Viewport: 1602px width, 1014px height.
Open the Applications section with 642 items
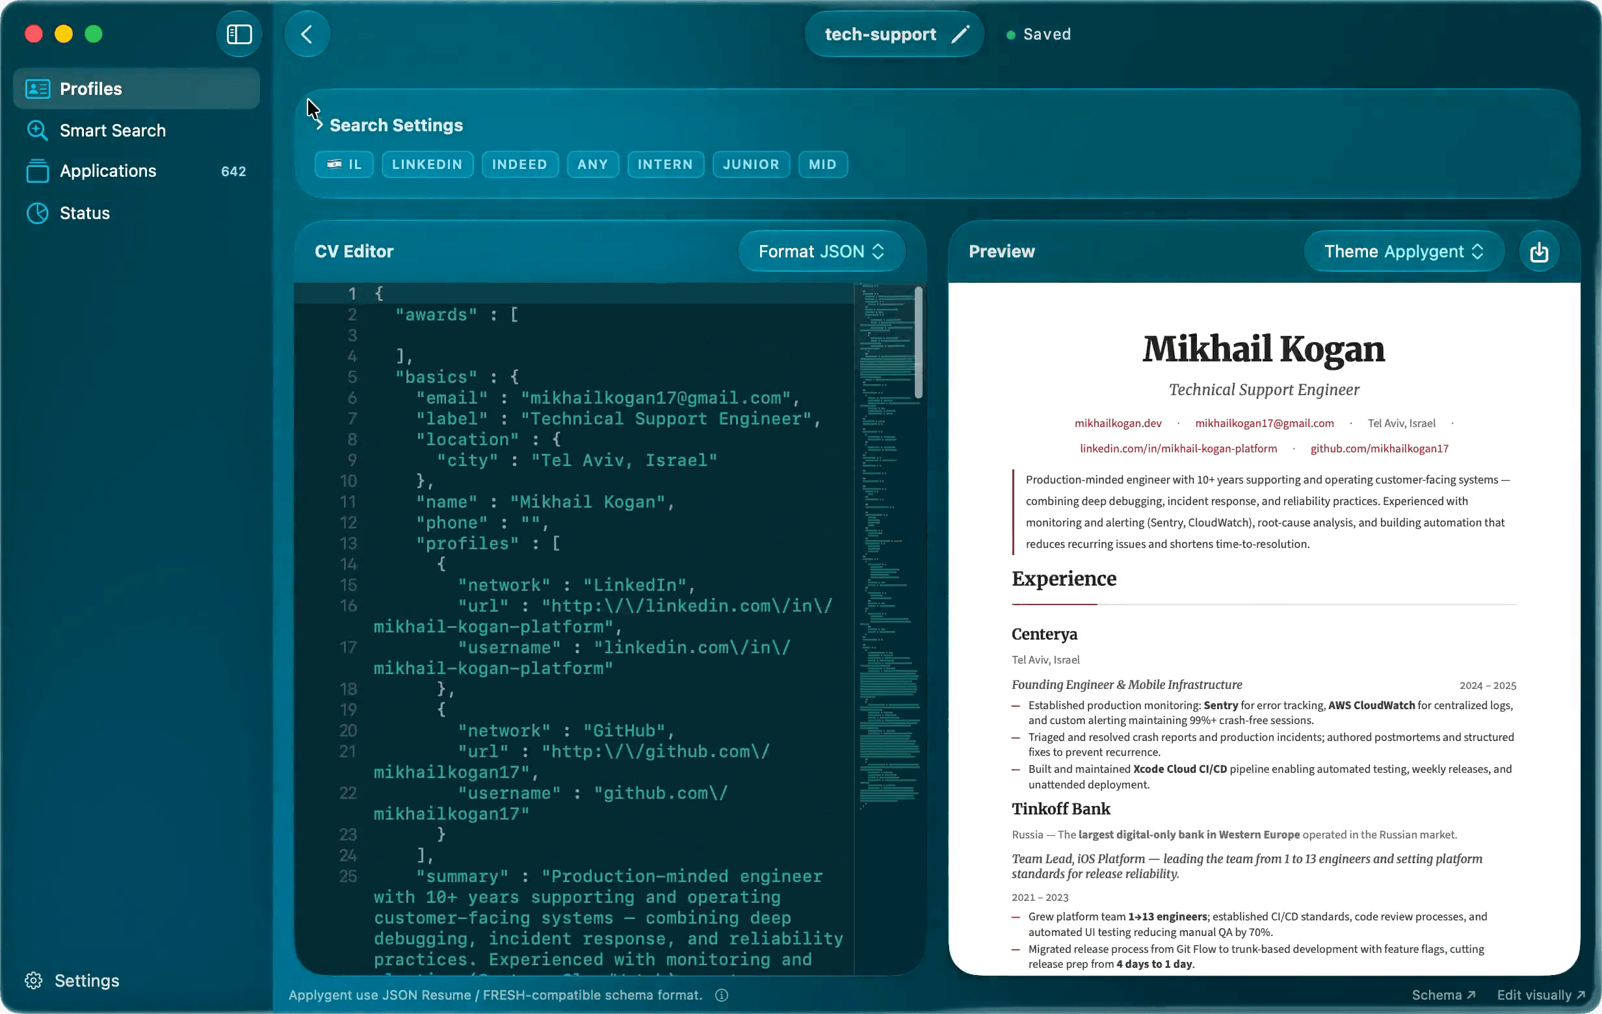click(x=137, y=171)
